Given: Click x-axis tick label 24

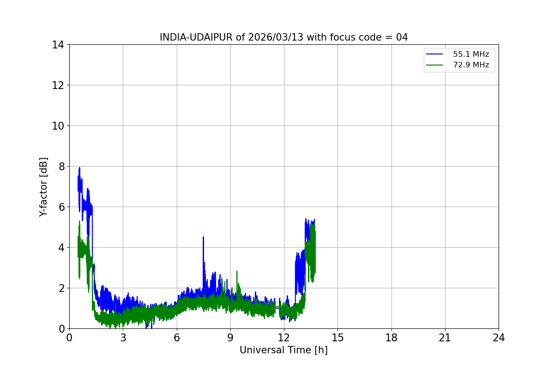Looking at the screenshot, I should [x=499, y=338].
